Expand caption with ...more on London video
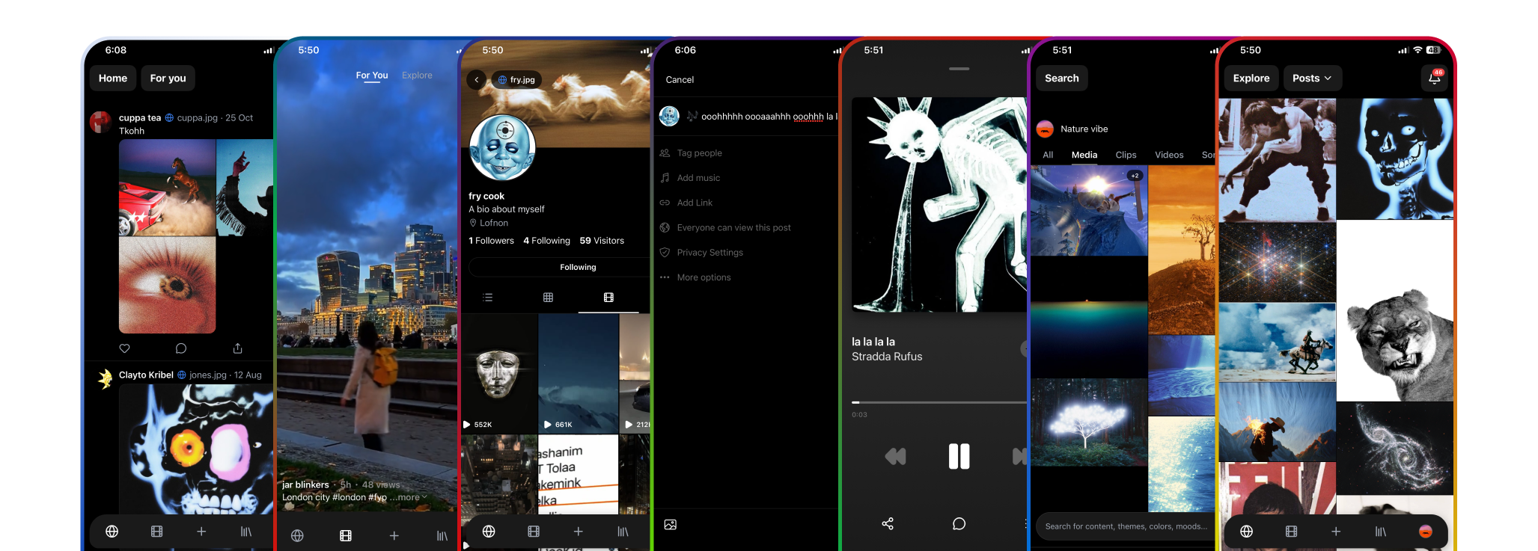 (x=408, y=497)
